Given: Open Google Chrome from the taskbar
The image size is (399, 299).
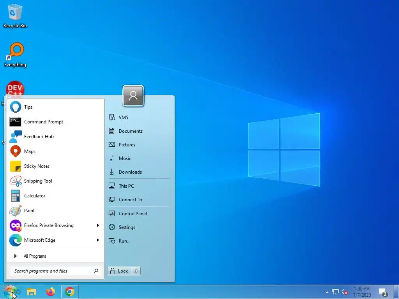Looking at the screenshot, I should point(70,292).
